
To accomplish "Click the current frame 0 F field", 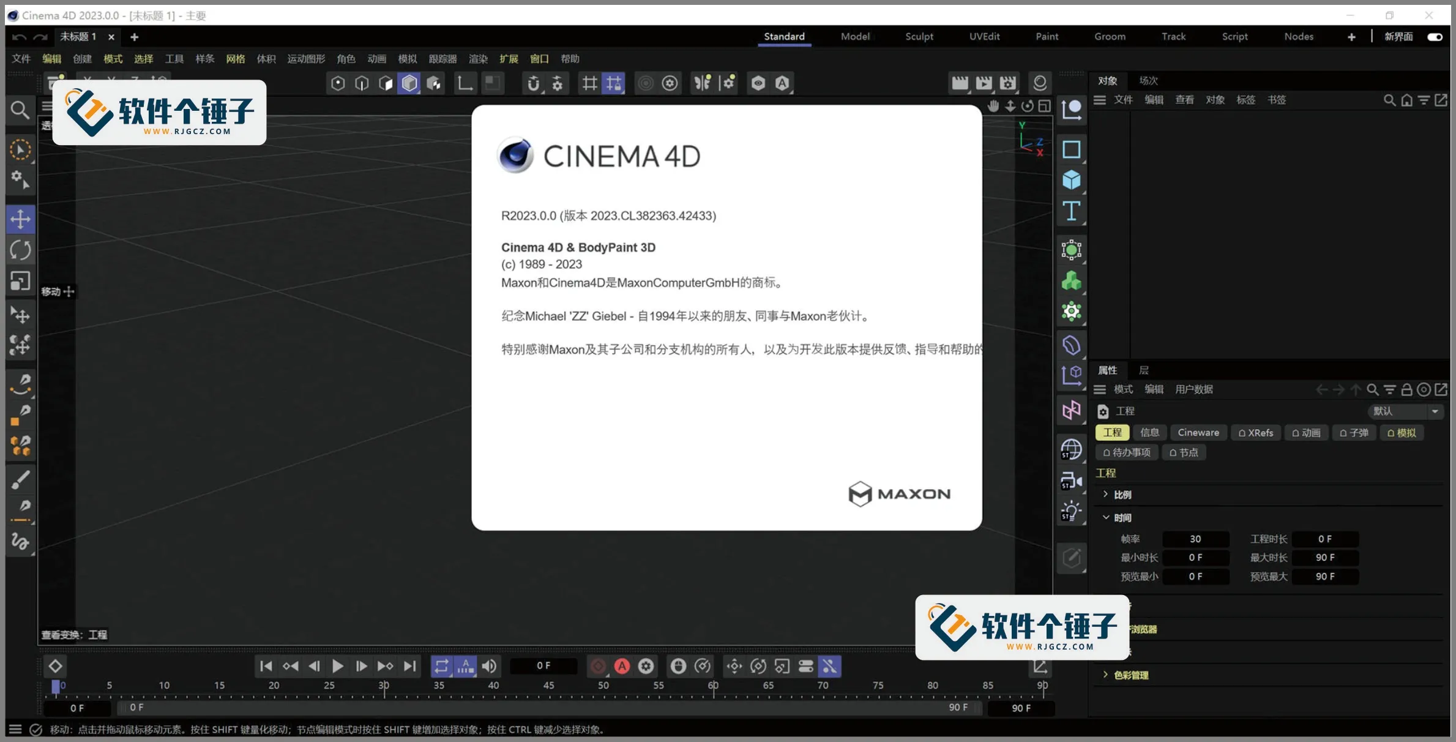I will point(543,666).
